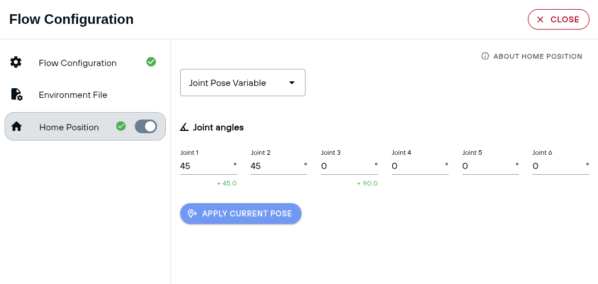Click the info icon beside About Home Position
Image resolution: width=598 pixels, height=284 pixels.
click(485, 56)
